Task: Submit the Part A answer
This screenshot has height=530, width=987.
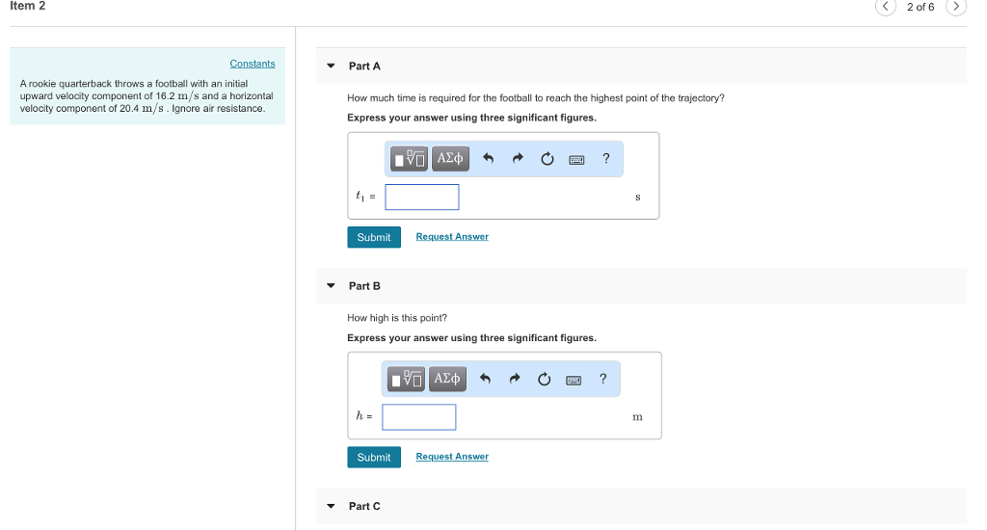Action: [373, 237]
